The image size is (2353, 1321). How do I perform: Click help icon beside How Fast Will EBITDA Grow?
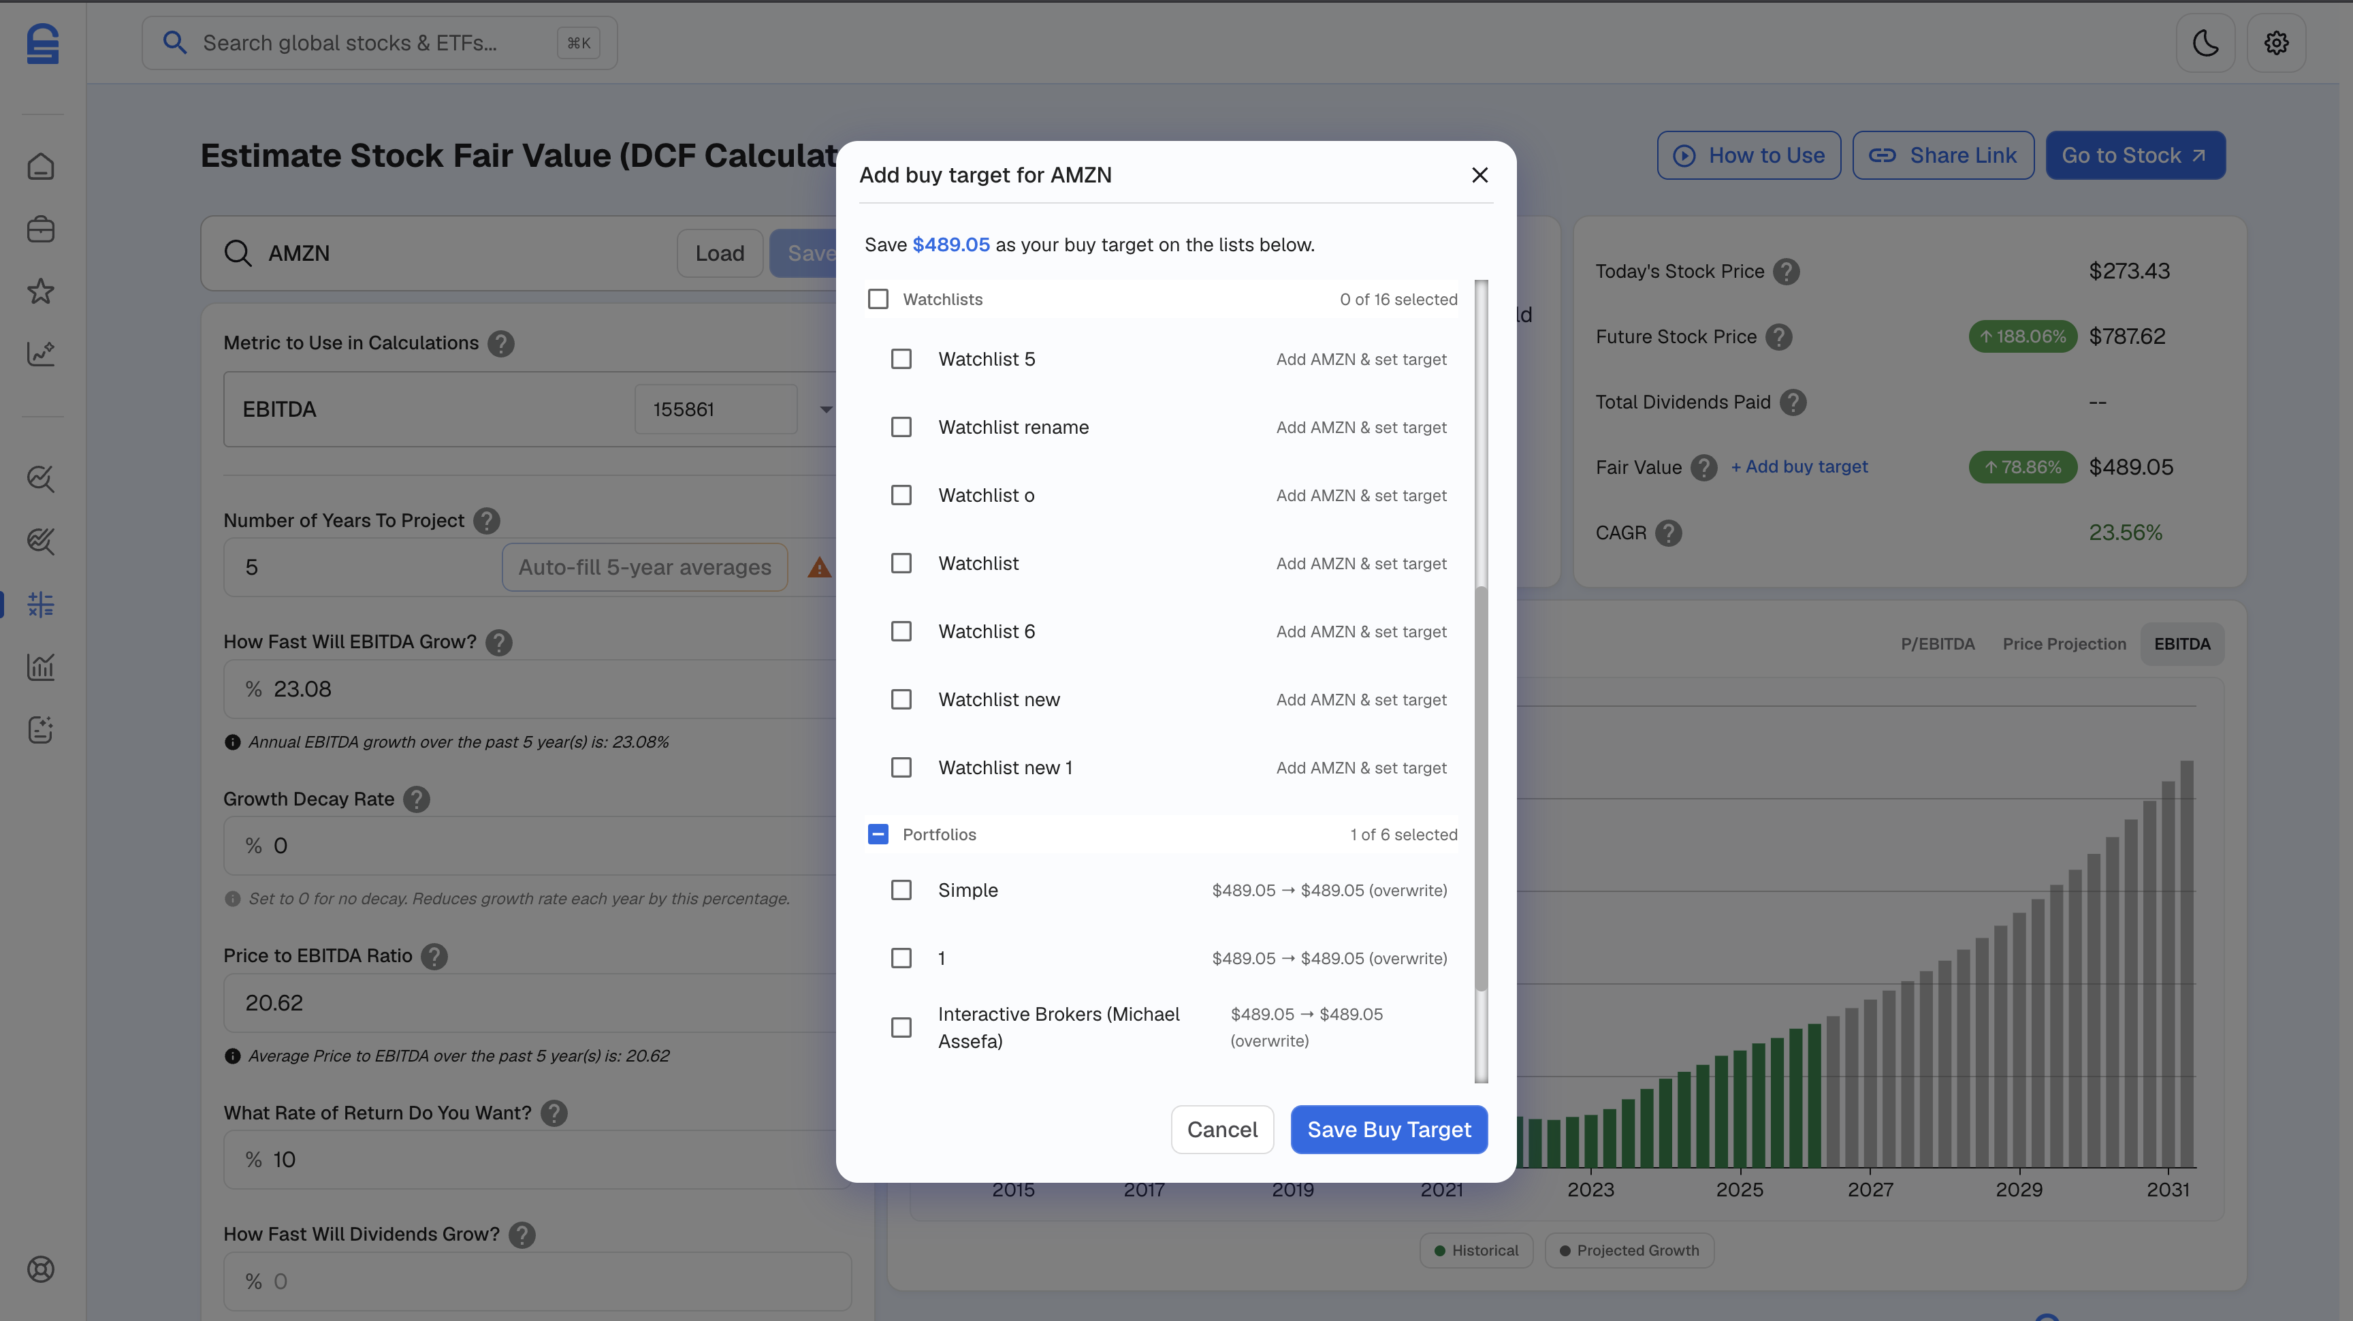(x=499, y=642)
